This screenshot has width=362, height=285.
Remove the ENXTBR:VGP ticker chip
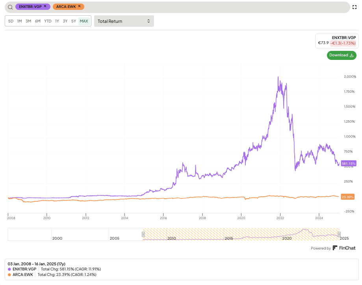[x=45, y=6]
